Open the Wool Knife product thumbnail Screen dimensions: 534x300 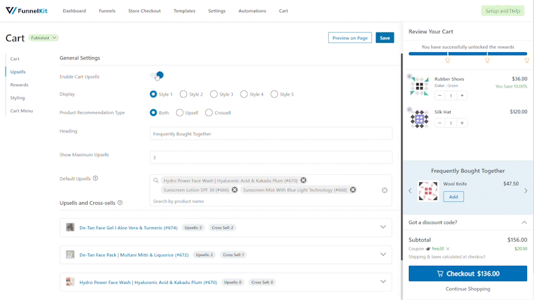coord(428,191)
